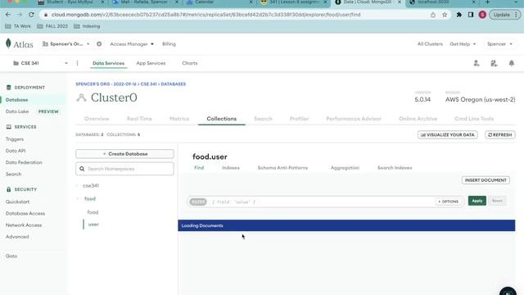This screenshot has height=295, width=524.
Task: Open the Search Indexes tab
Action: tap(395, 168)
